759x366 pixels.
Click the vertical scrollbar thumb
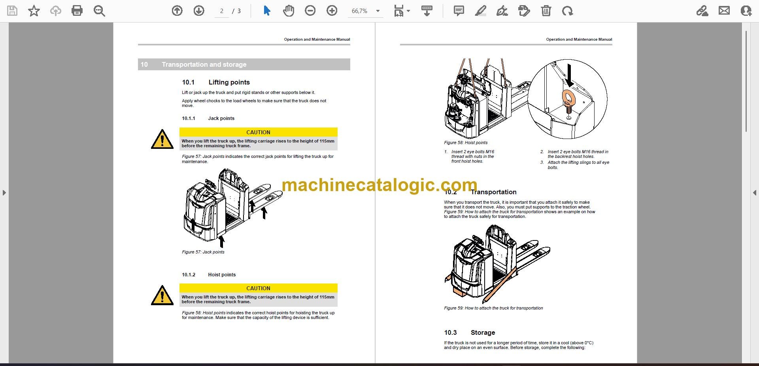coord(746,81)
